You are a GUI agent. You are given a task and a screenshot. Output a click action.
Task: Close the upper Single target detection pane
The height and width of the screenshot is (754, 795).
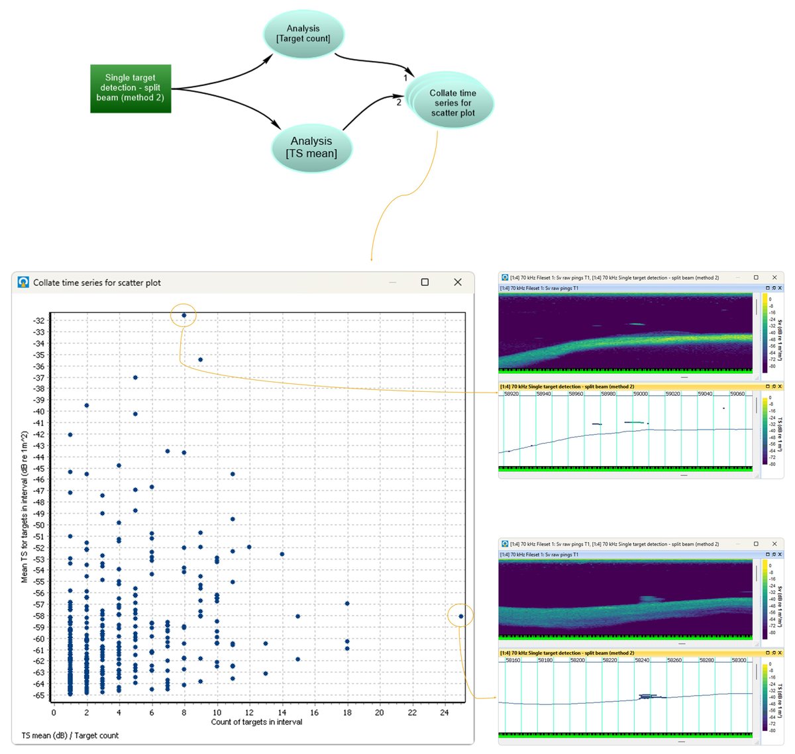click(x=780, y=387)
